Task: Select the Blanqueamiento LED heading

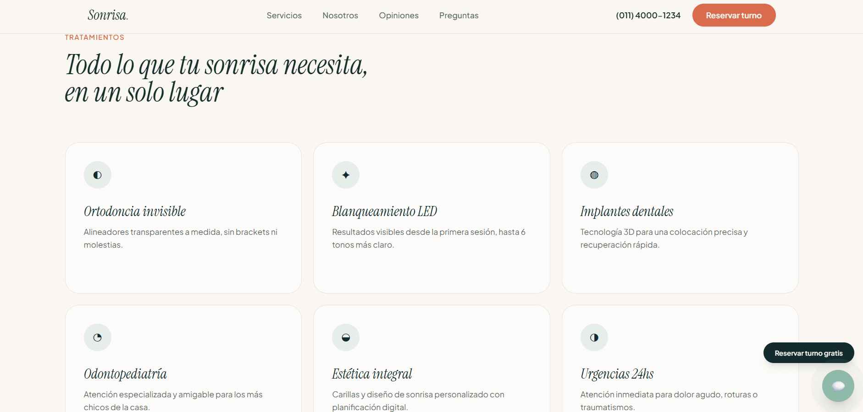Action: pos(384,211)
